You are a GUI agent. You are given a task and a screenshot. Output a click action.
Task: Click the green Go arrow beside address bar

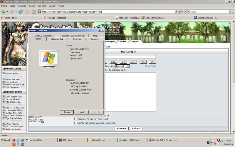pyautogui.click(x=180, y=11)
